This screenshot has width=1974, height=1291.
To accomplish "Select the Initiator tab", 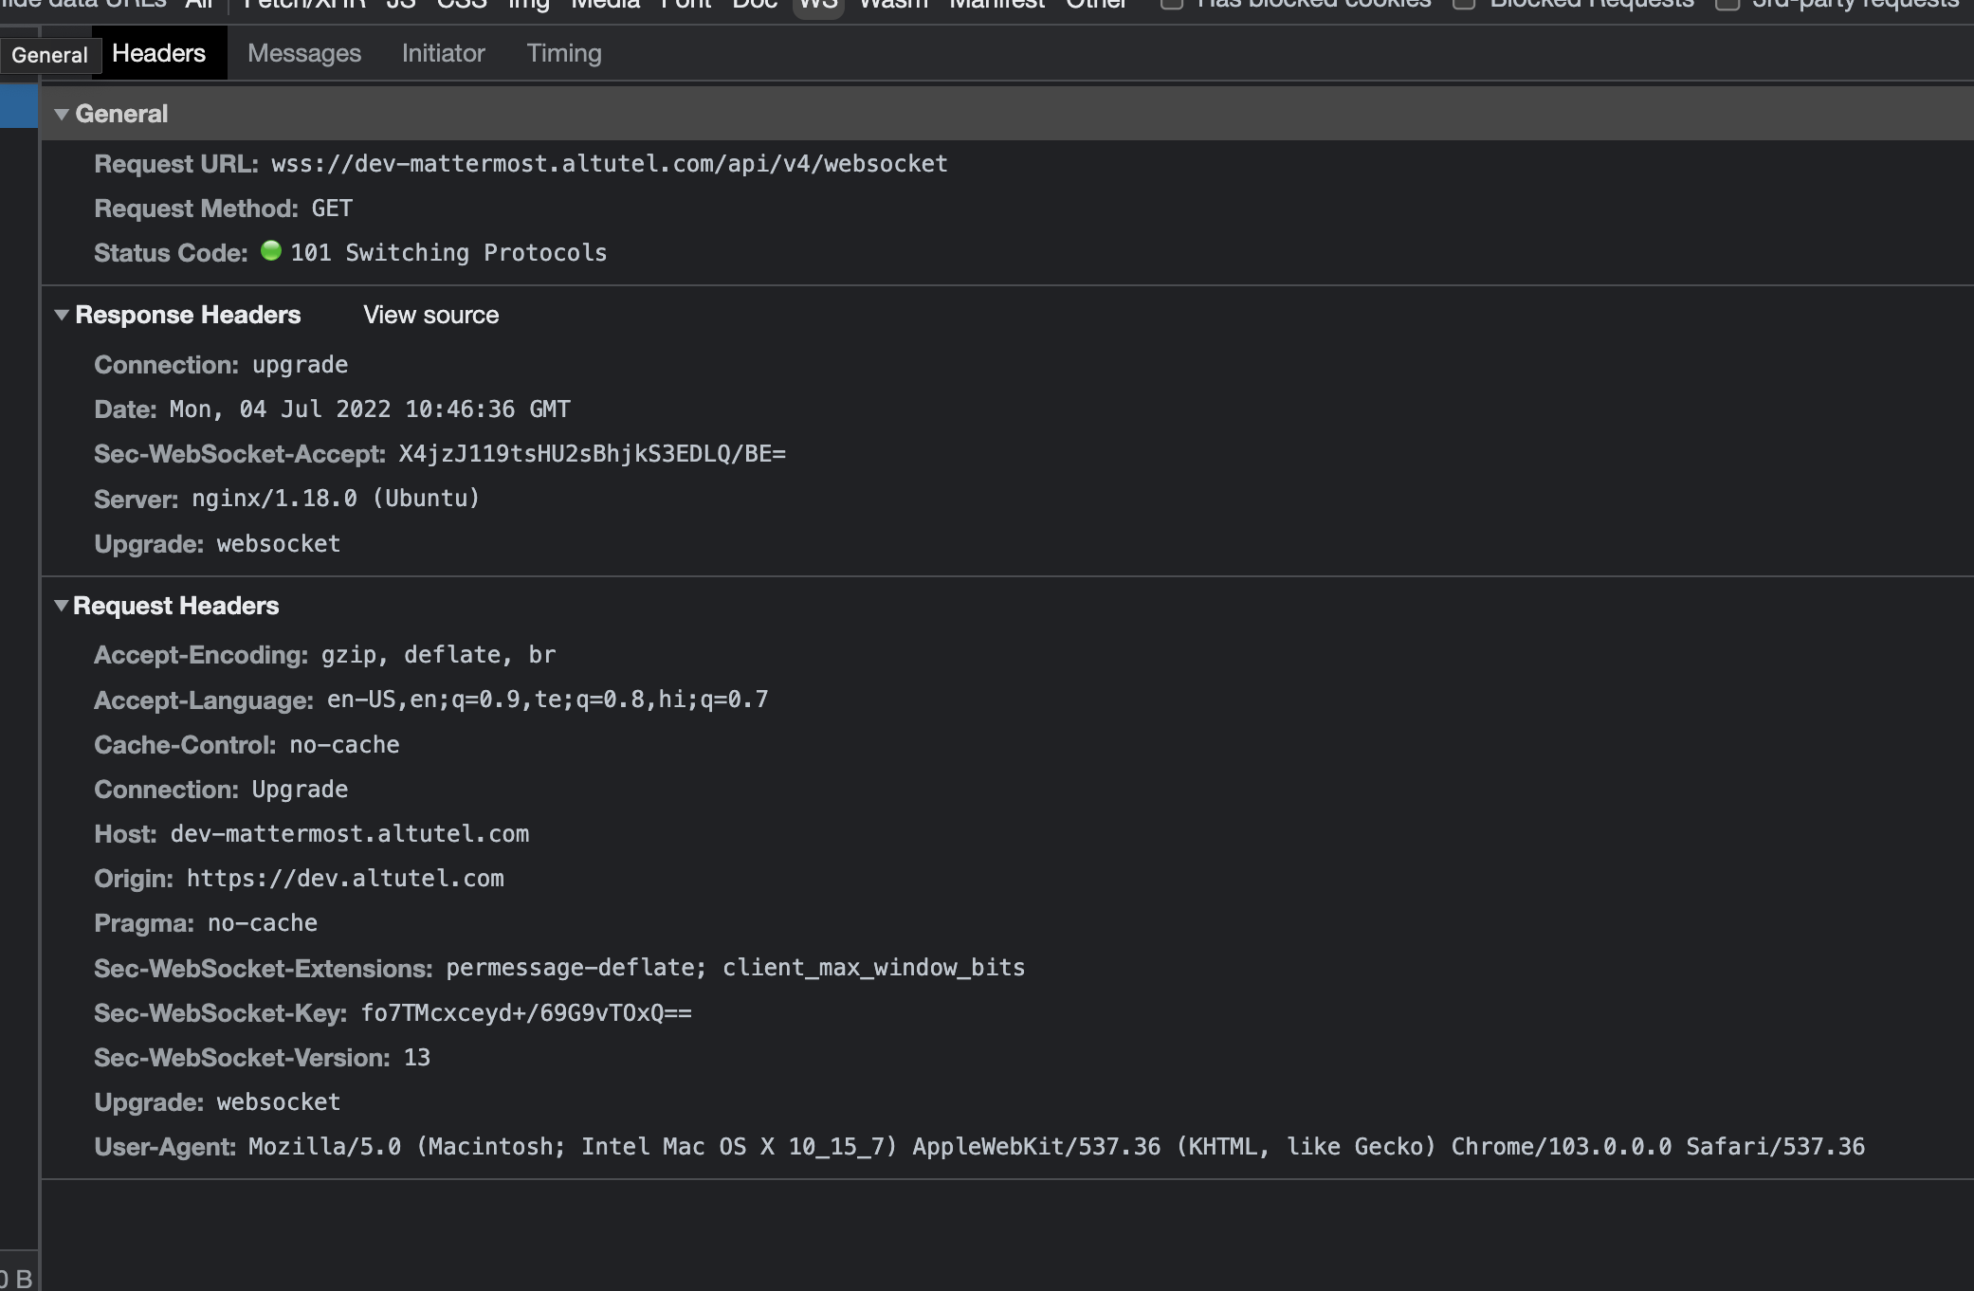I will 443,53.
